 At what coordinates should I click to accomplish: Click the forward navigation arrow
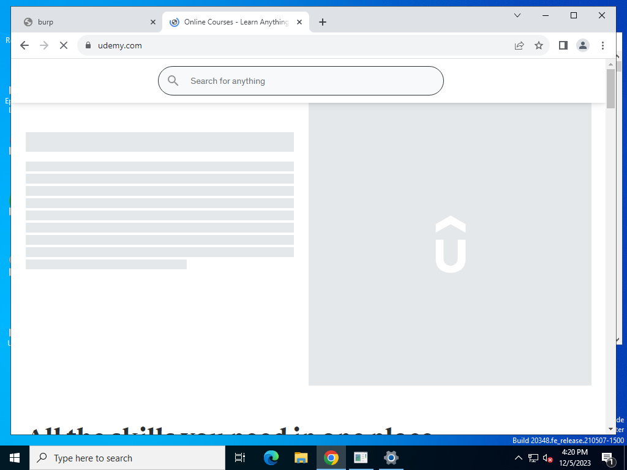point(44,45)
